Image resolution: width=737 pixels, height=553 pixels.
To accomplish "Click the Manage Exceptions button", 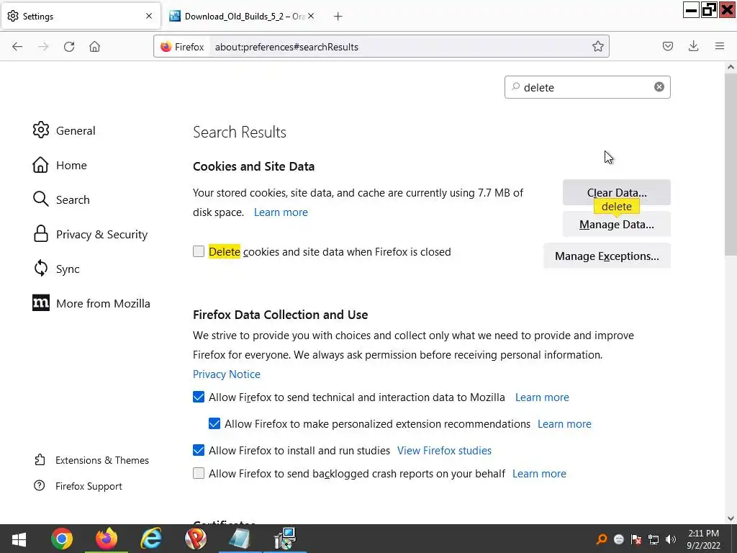I will tap(607, 256).
